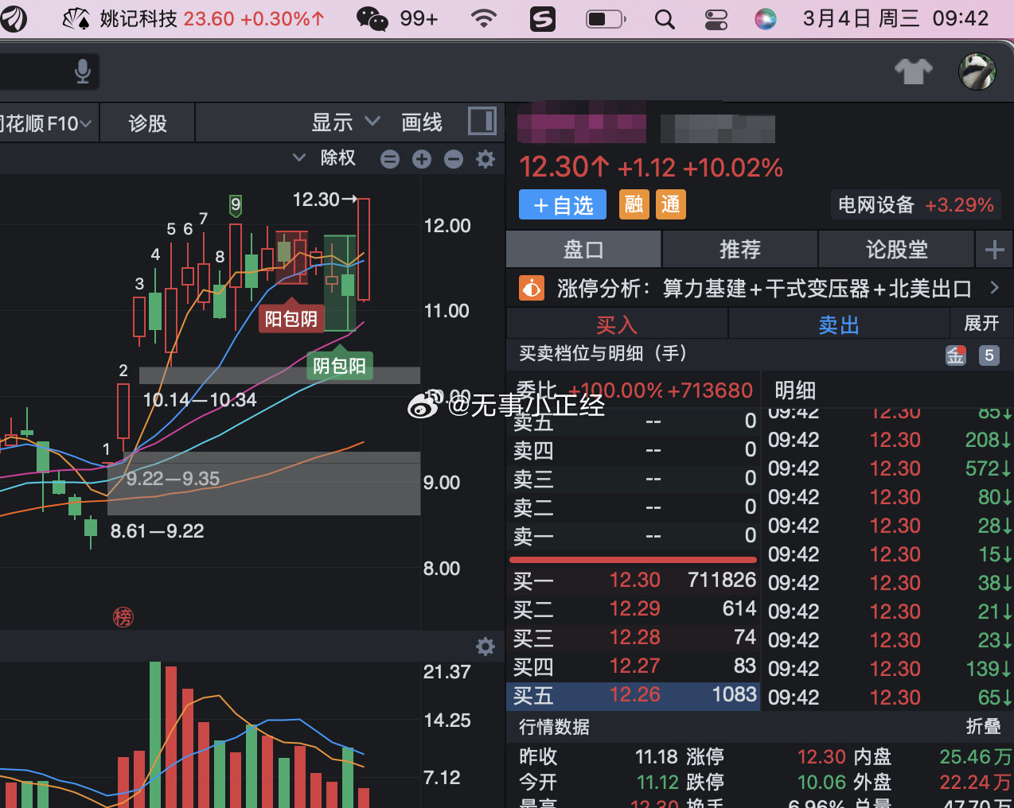Open 电网设备 sector link
1014x808 pixels.
[x=915, y=205]
